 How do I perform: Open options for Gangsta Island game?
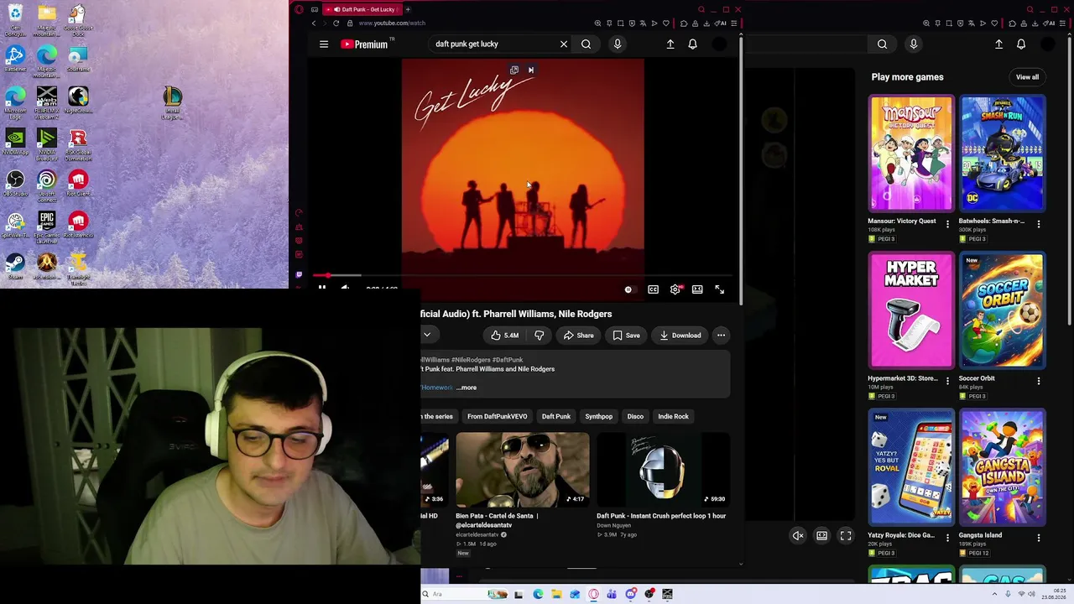point(1039,539)
